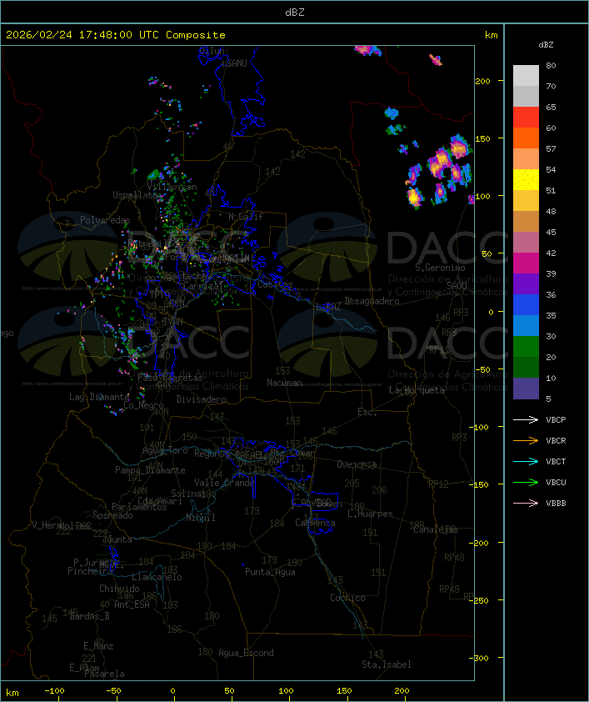Select the dotted yellow 51-54 dBZ swatch
589x702 pixels.
pos(526,180)
